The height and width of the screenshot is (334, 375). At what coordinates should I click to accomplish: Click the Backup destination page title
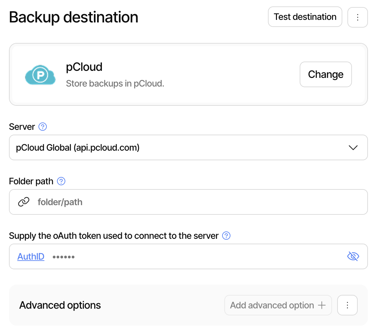[x=73, y=17]
